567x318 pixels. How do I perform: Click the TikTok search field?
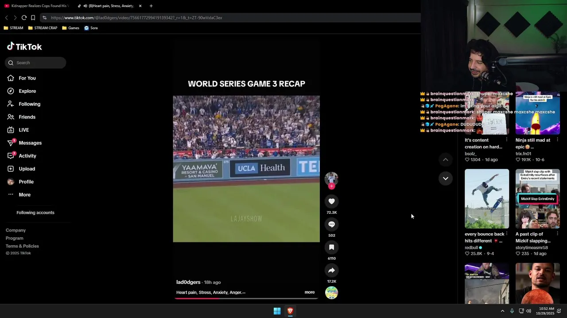(35, 63)
